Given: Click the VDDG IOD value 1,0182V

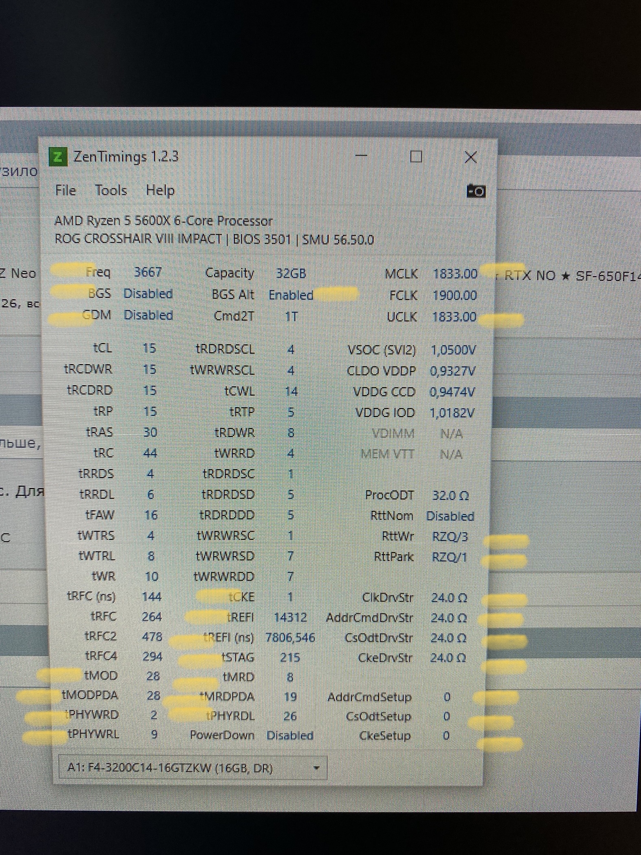Looking at the screenshot, I should tap(452, 413).
